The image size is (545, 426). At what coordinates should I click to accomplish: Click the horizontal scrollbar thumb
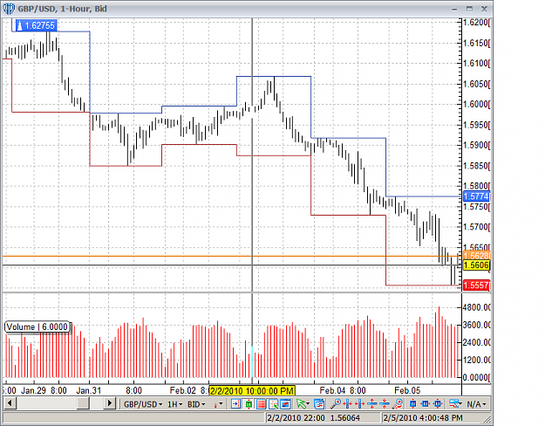tap(83, 403)
